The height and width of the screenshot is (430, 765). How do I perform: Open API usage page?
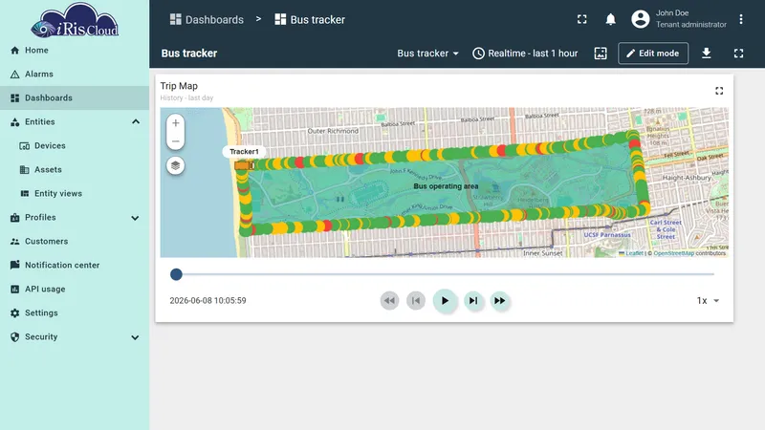click(x=75, y=290)
